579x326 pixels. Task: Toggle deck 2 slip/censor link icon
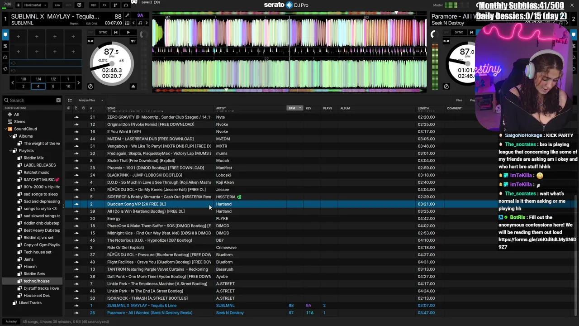pyautogui.click(x=446, y=41)
